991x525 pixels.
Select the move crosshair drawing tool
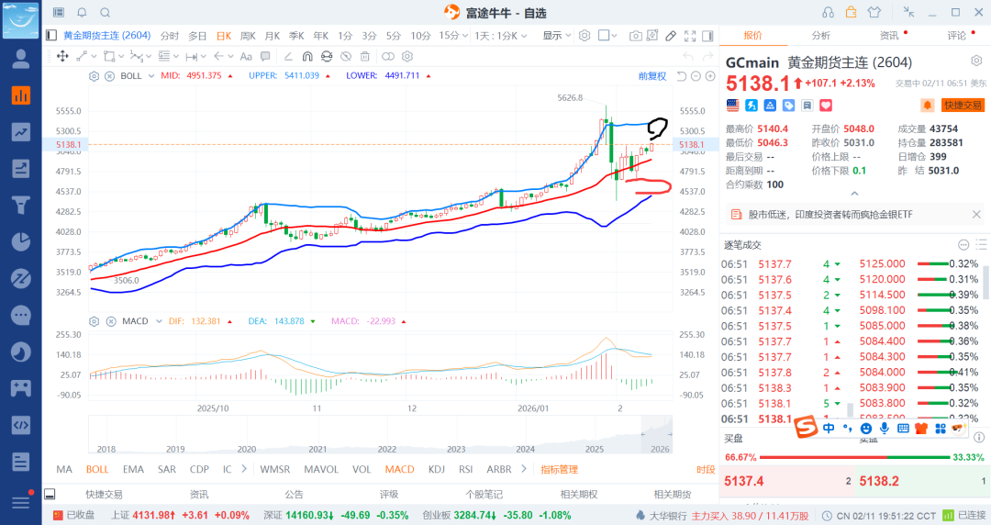click(x=62, y=56)
